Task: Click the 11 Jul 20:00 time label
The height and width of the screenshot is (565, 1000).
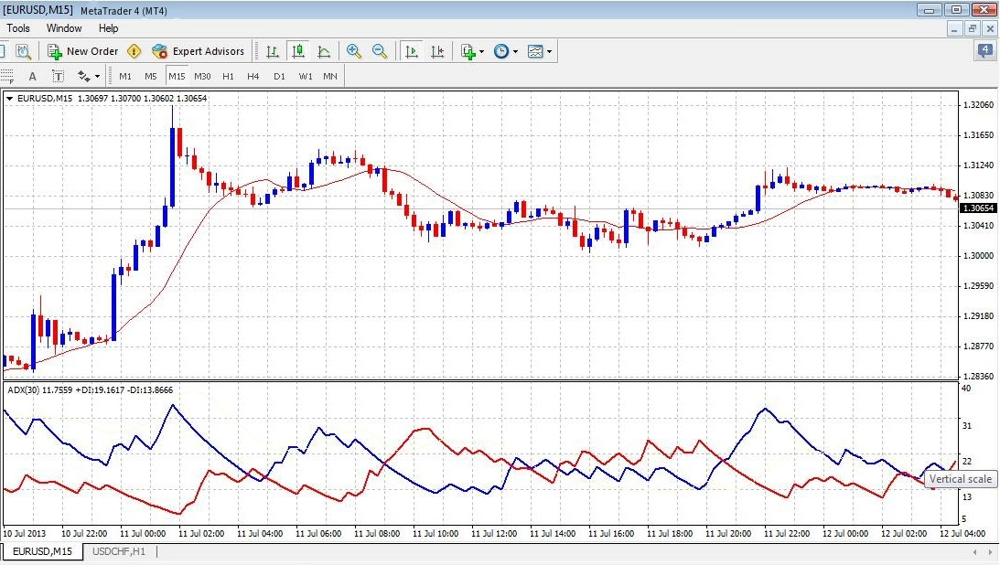Action: 728,534
